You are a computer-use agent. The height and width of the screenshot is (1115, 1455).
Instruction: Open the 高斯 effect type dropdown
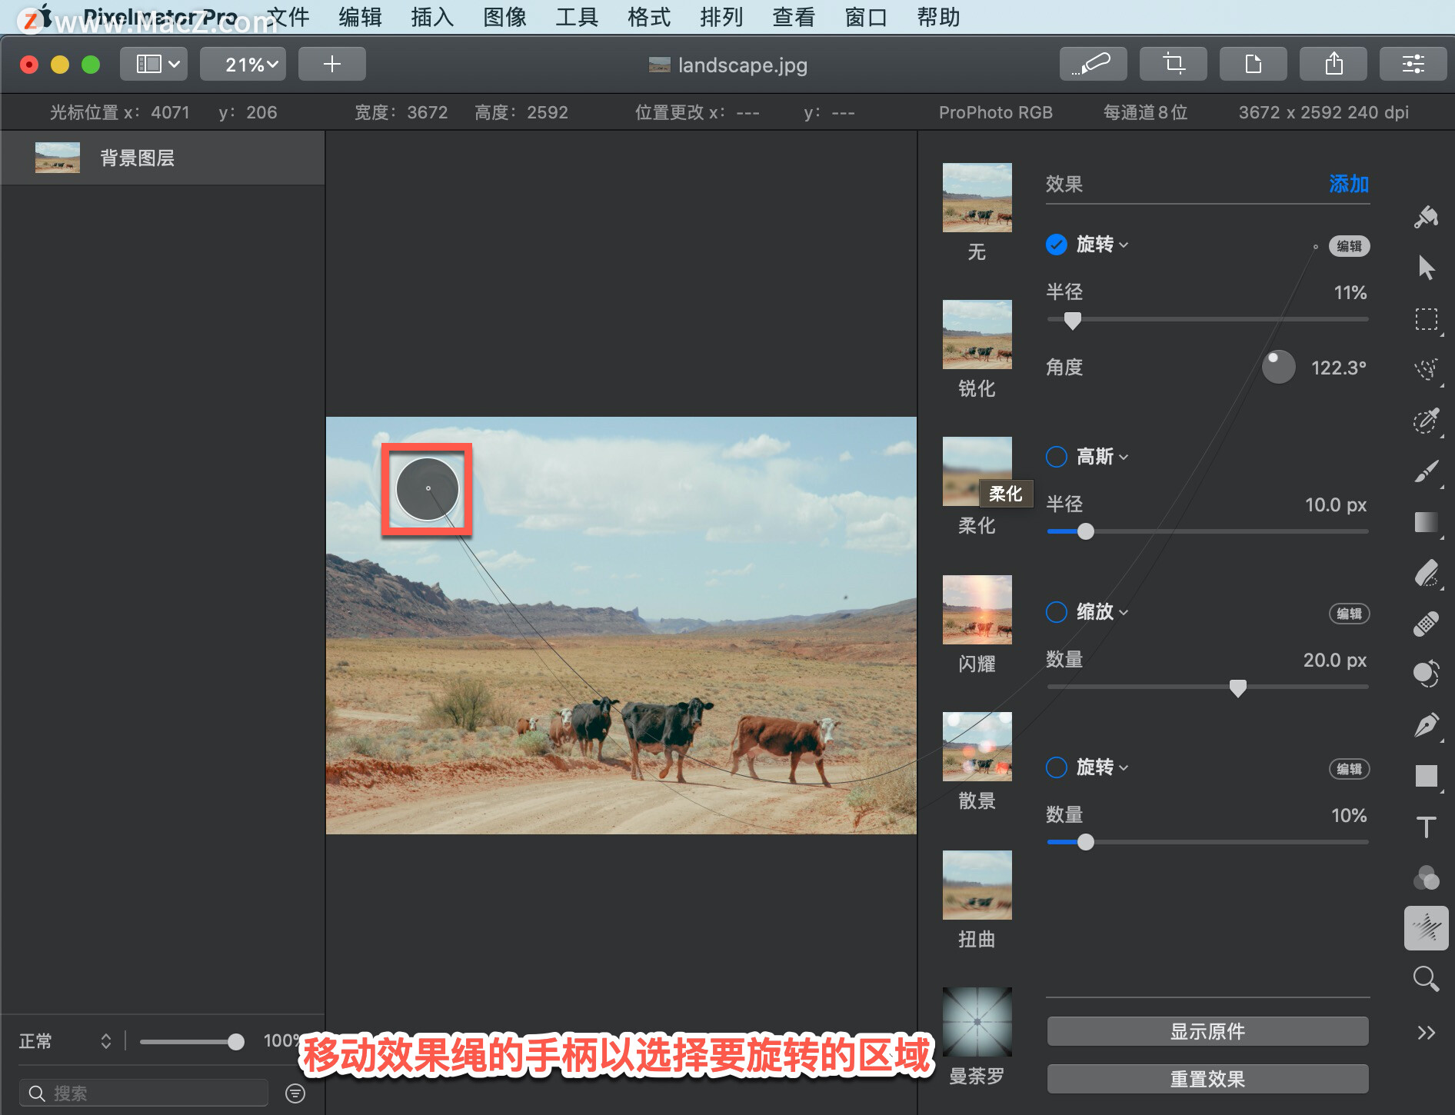[x=1103, y=457]
